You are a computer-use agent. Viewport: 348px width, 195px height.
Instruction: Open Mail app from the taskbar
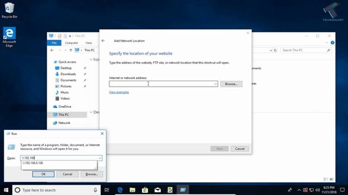click(158, 190)
